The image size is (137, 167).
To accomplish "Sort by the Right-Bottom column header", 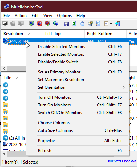I will [x=105, y=34].
